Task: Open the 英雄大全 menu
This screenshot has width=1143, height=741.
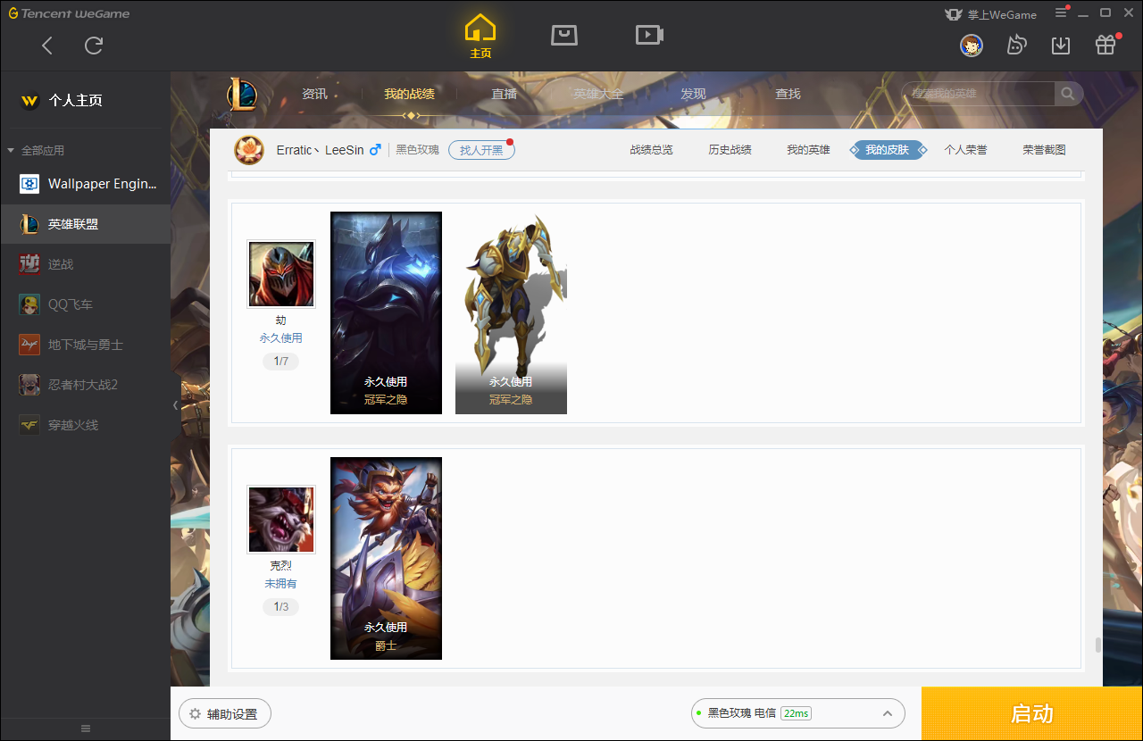Action: point(598,94)
